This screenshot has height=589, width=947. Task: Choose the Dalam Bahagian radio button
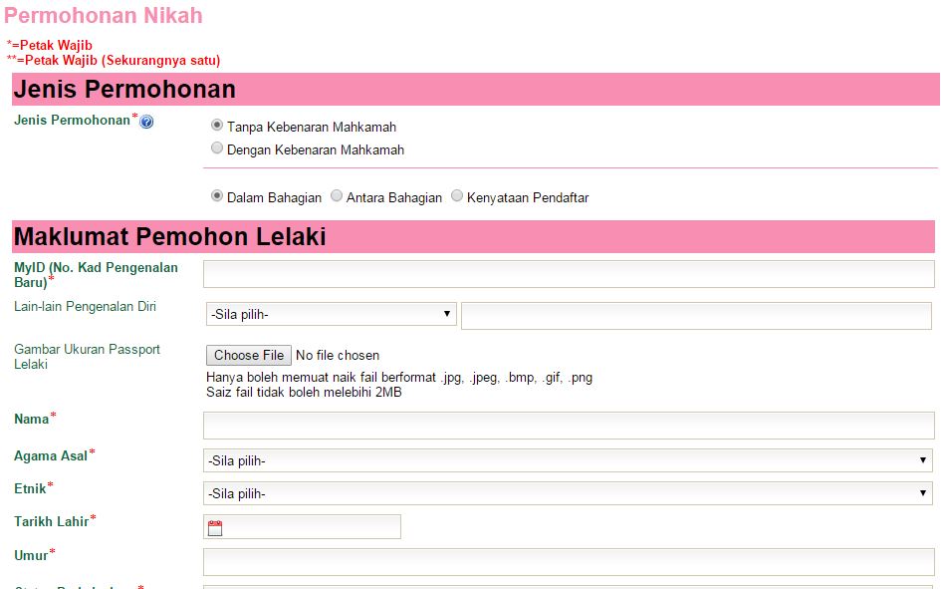pos(217,196)
